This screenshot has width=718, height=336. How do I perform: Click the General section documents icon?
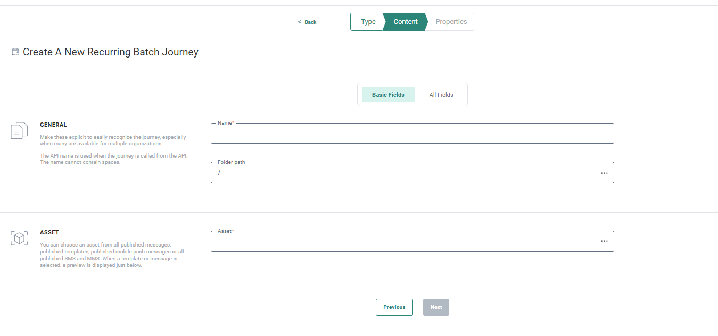tap(19, 130)
